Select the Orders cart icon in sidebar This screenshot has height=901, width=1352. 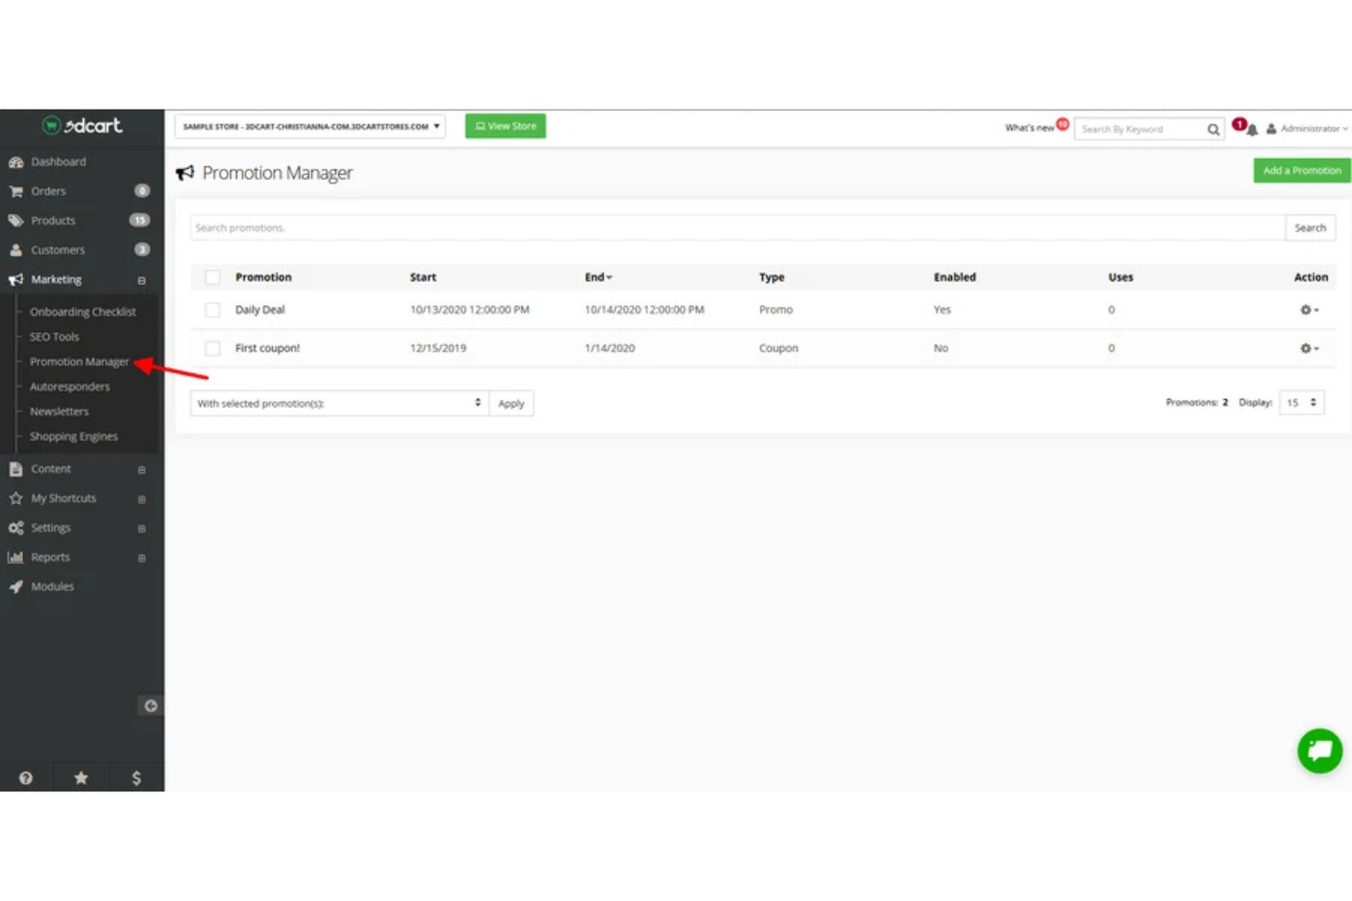tap(16, 191)
